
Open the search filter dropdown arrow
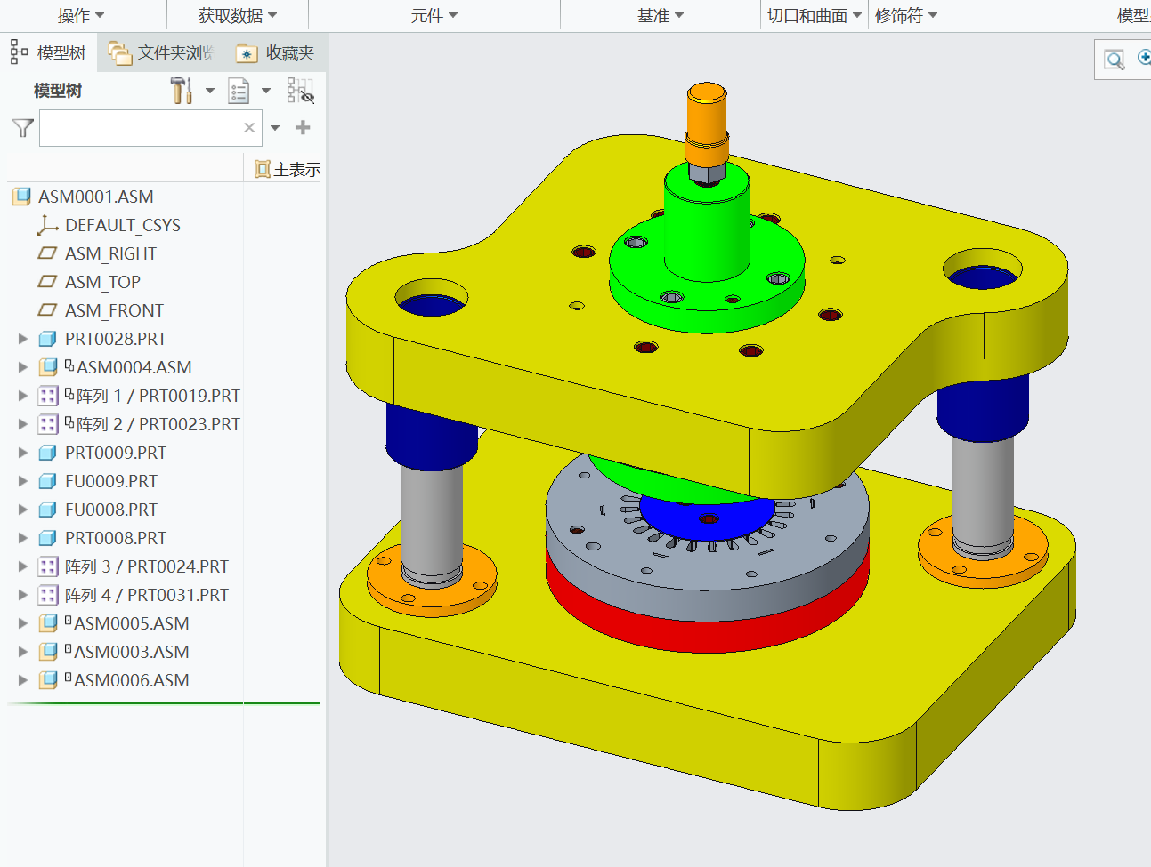(x=275, y=128)
